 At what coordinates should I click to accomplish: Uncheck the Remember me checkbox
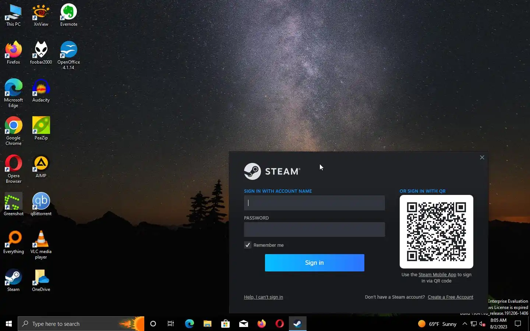(x=248, y=245)
